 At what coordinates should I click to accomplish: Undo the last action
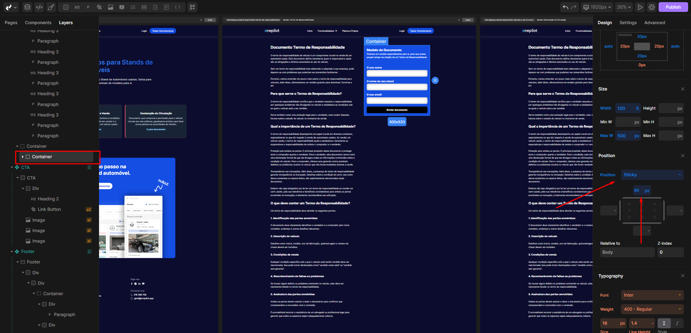point(566,7)
